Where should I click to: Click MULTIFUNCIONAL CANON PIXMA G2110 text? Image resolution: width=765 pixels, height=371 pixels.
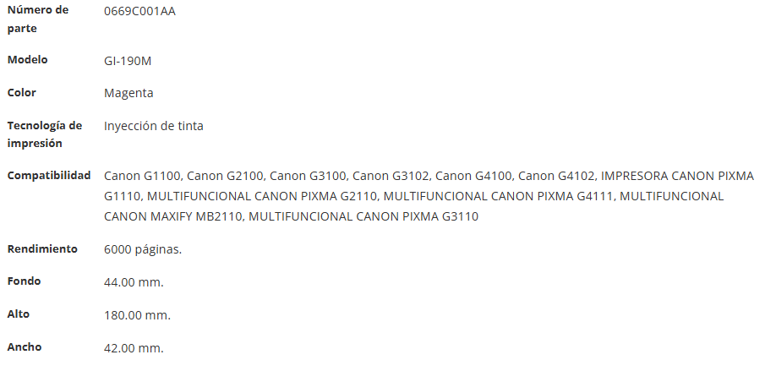[x=261, y=196]
